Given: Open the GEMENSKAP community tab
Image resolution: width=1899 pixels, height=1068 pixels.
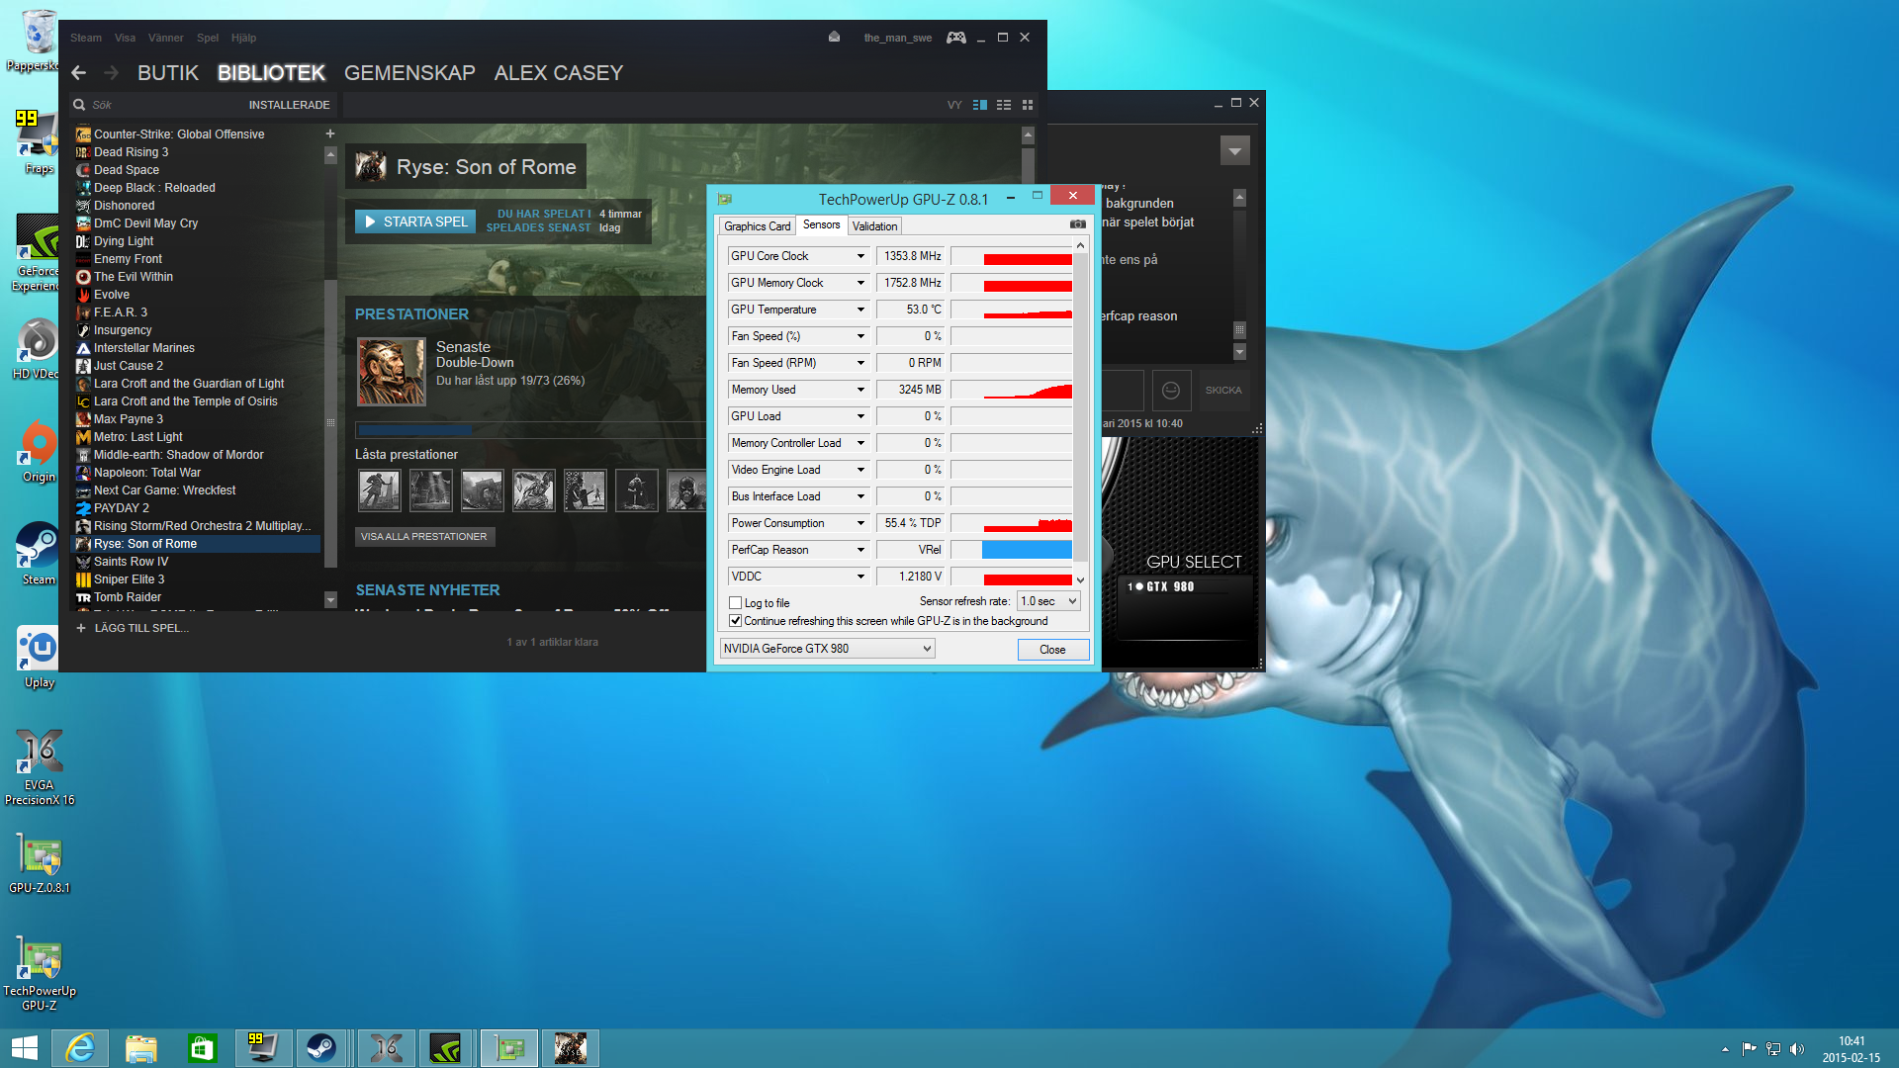Looking at the screenshot, I should click(x=409, y=73).
